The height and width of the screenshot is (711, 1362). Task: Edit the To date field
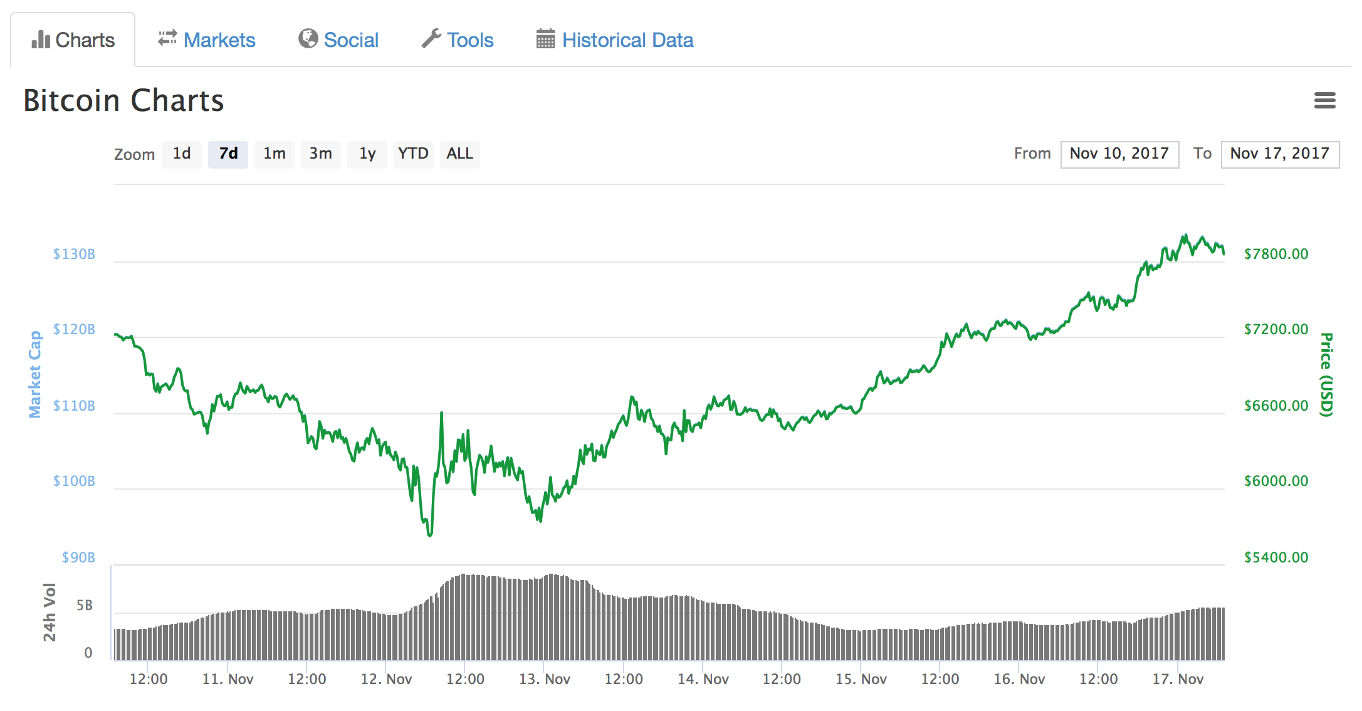click(1280, 154)
